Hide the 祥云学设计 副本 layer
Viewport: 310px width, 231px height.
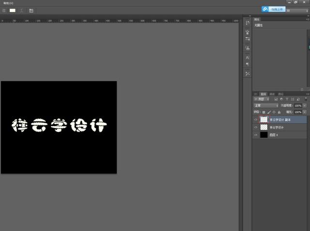pos(256,119)
